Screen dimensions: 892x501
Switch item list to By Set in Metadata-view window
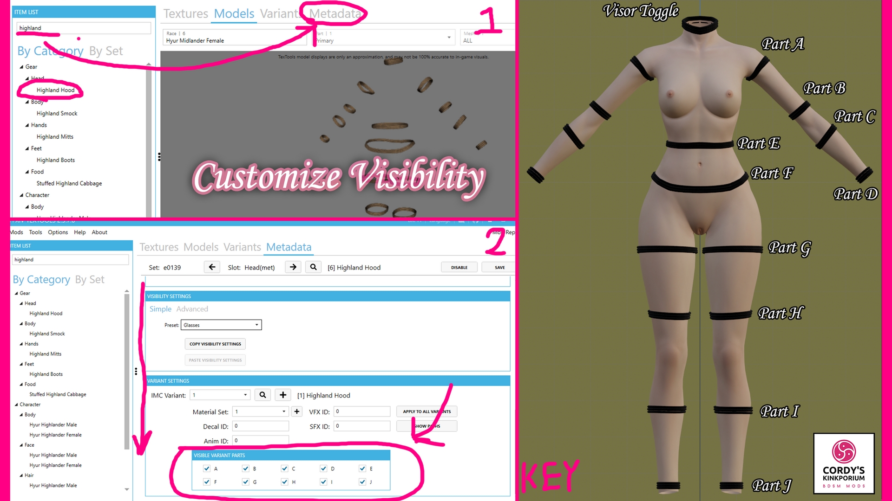pos(90,279)
